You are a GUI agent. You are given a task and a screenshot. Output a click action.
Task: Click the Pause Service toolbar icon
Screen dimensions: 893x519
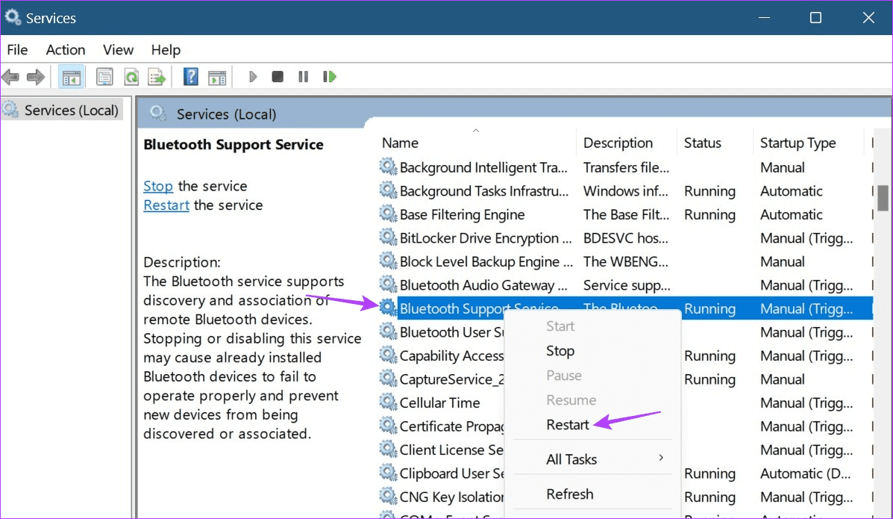click(303, 76)
